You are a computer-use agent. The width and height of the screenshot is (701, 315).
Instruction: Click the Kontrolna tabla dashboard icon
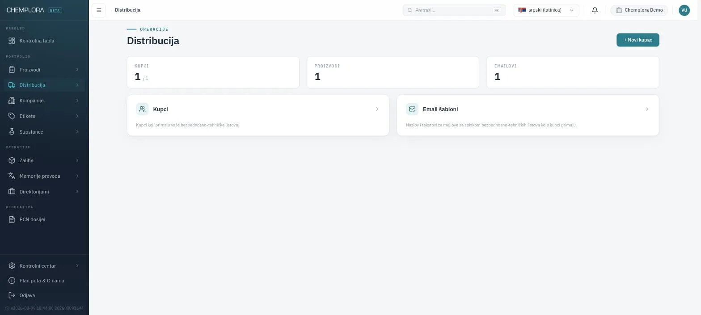pyautogui.click(x=12, y=41)
